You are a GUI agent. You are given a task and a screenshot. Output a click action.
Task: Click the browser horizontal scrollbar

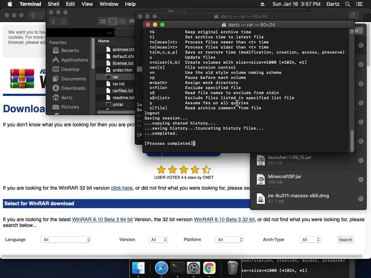coord(182,256)
